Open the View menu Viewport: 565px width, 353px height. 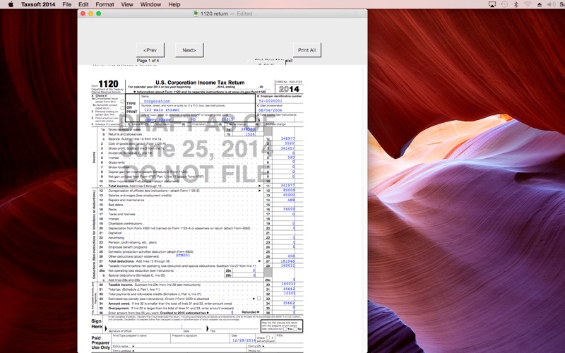[x=127, y=4]
